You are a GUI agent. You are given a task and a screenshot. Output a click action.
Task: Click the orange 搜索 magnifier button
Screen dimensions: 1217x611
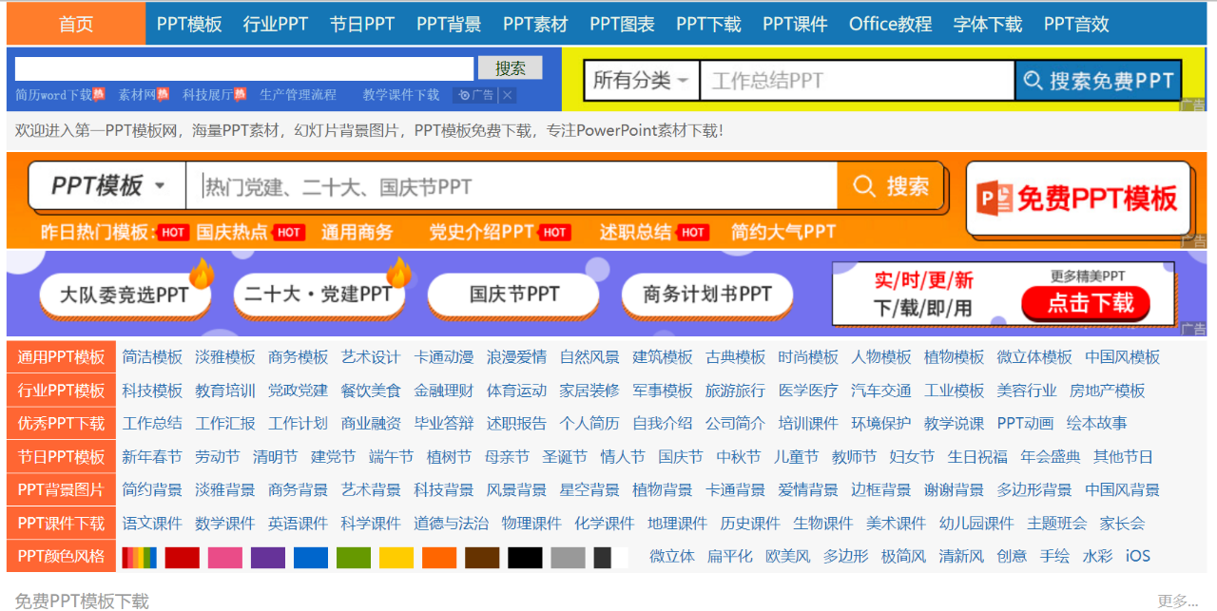[890, 185]
